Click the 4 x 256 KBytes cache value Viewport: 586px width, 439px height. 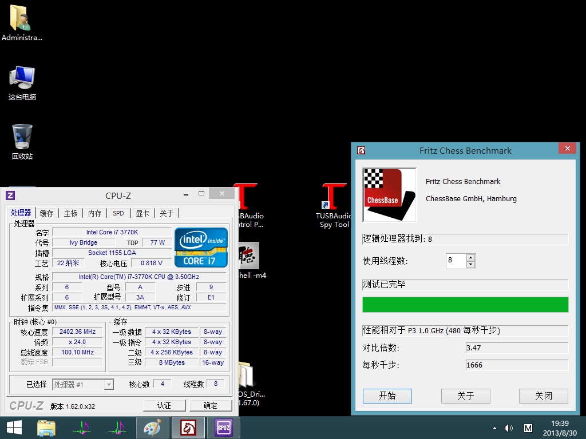click(172, 352)
